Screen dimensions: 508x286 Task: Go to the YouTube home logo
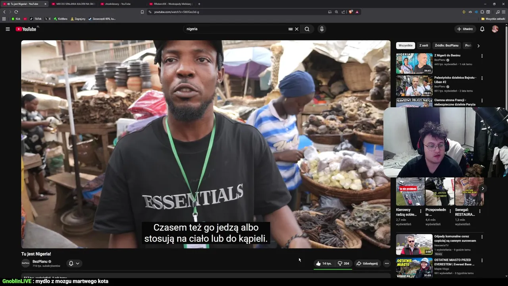click(x=26, y=29)
